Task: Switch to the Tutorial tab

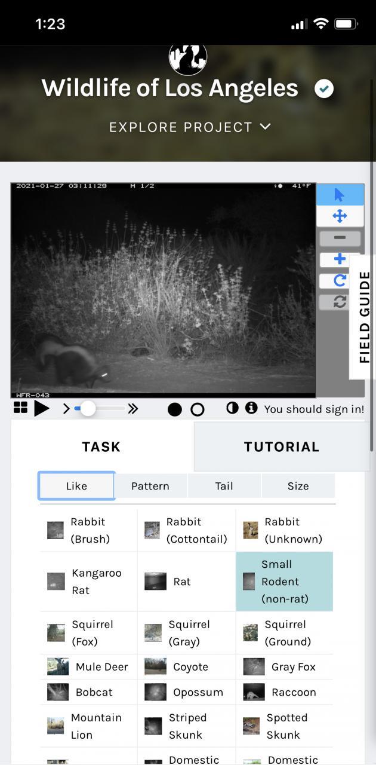Action: (x=282, y=446)
